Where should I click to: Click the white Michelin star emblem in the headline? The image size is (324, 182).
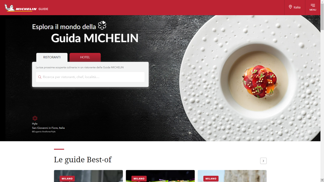coord(102,25)
